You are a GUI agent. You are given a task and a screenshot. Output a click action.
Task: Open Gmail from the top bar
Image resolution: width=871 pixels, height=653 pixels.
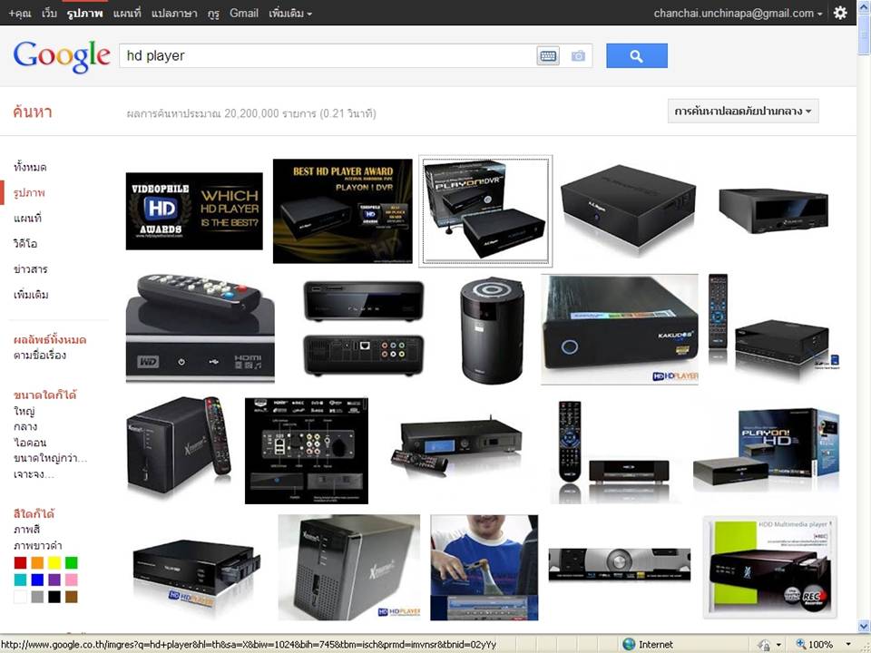tap(244, 14)
